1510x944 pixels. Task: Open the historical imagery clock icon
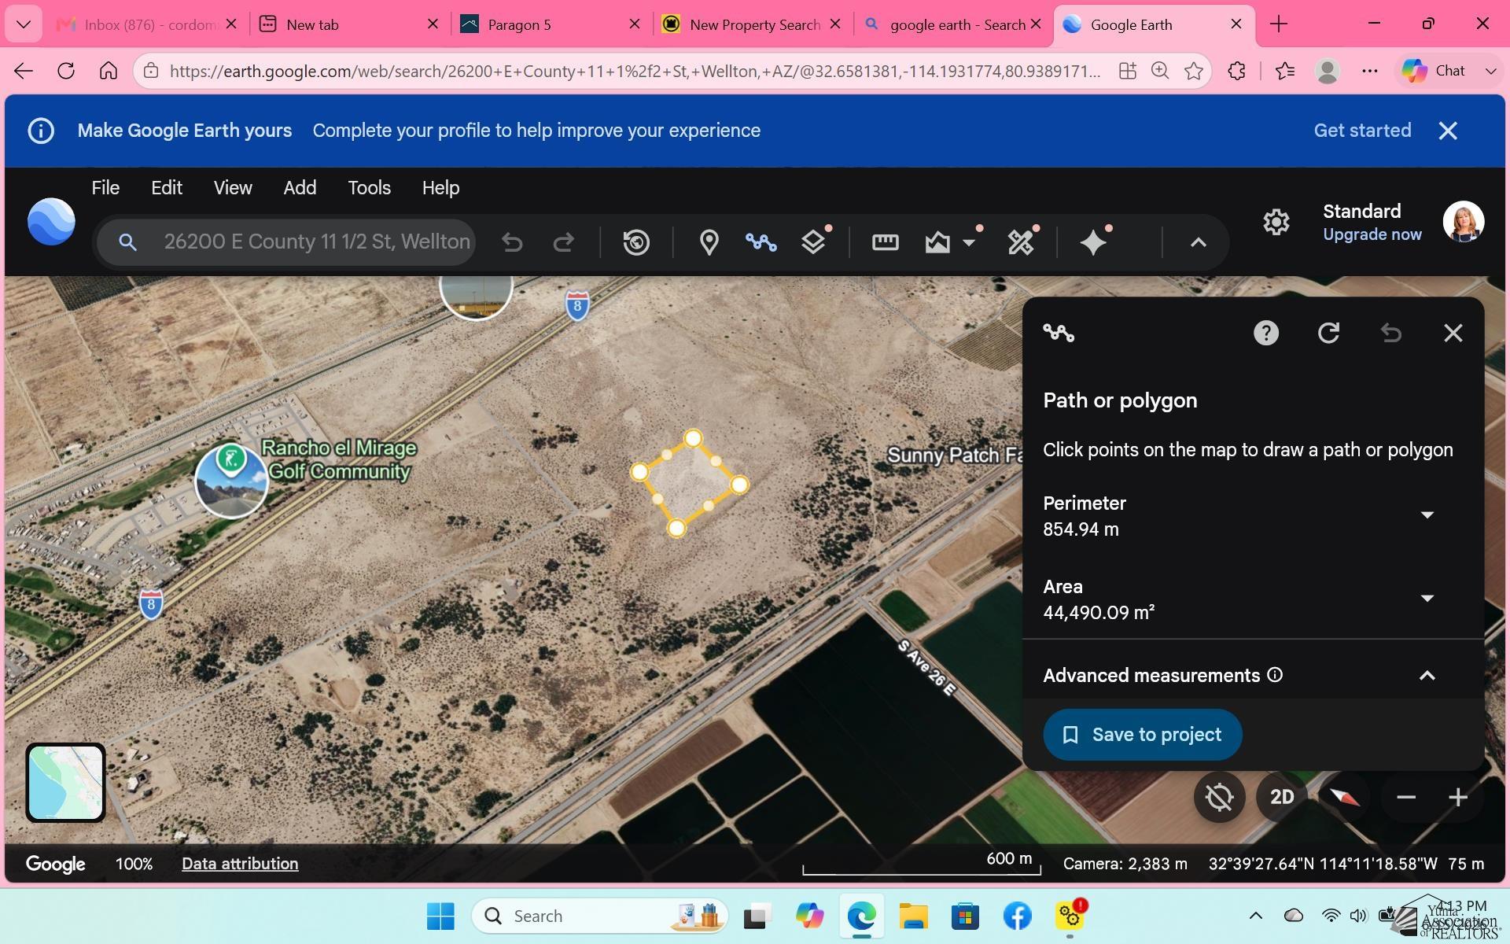[635, 242]
